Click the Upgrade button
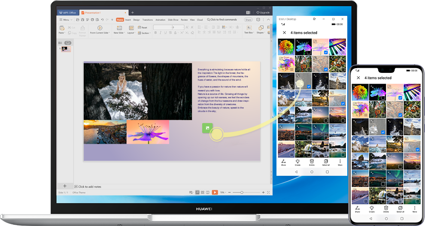The image size is (425, 226). coord(263,13)
